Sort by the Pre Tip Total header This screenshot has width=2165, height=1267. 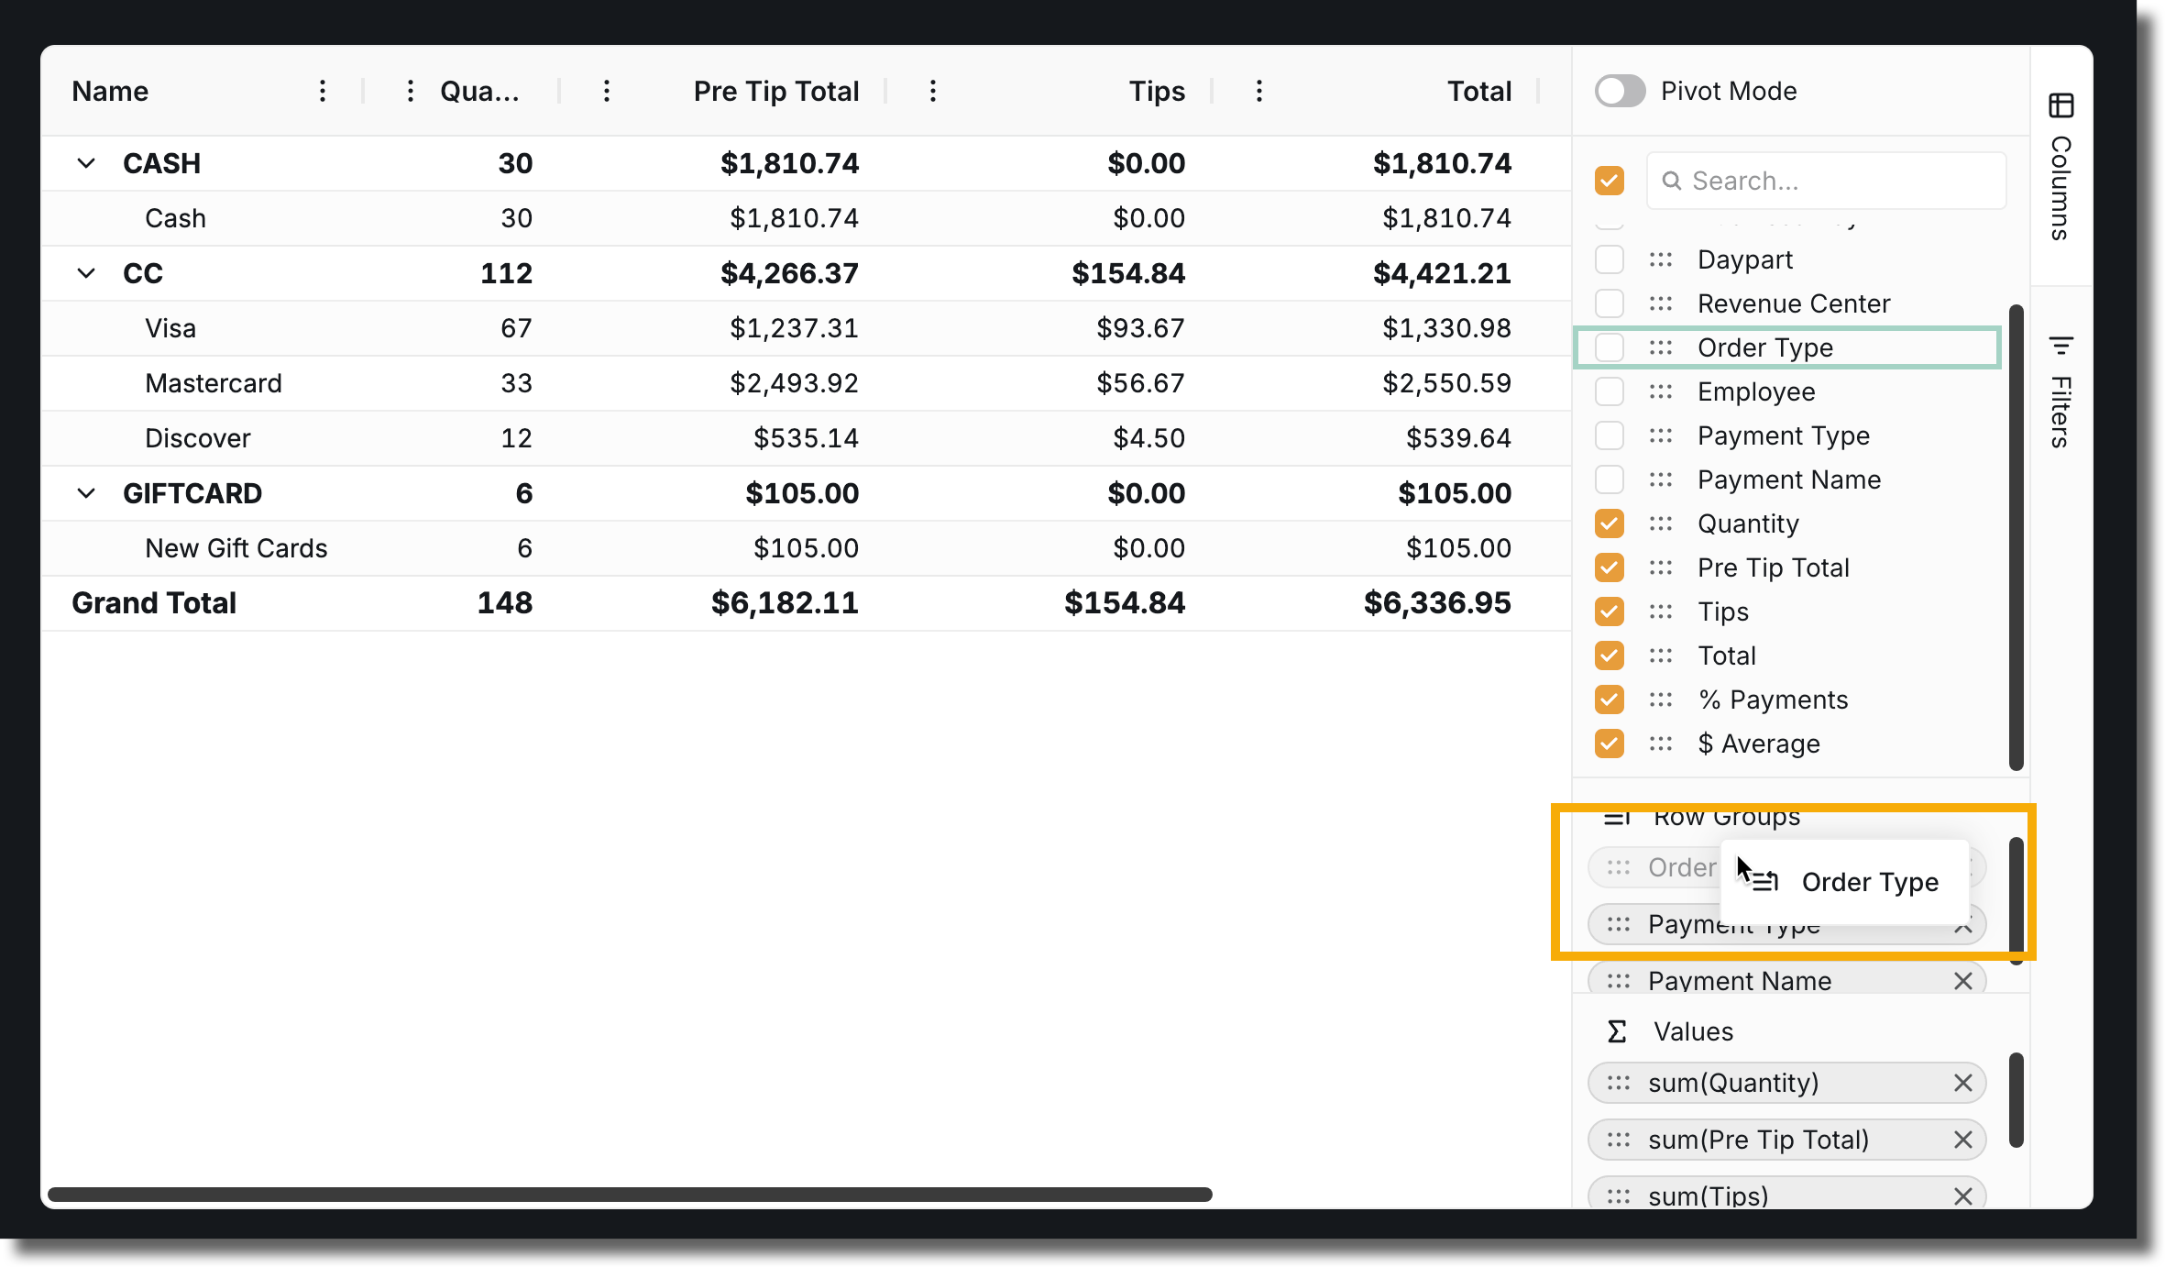(x=775, y=91)
